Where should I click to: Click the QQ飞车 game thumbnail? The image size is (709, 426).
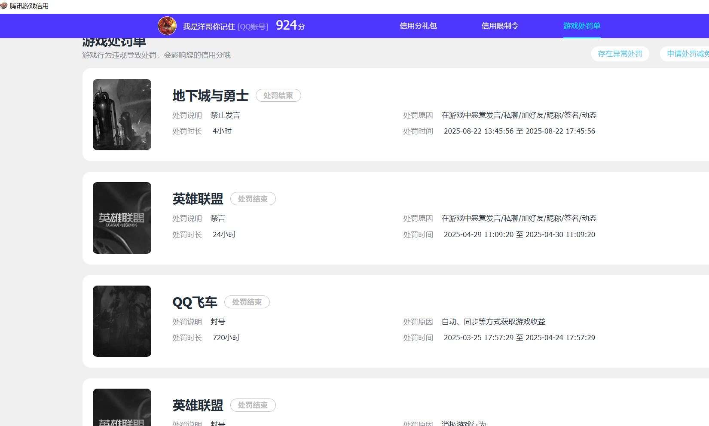122,321
